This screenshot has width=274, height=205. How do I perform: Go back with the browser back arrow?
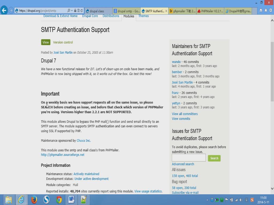pos(4,10)
